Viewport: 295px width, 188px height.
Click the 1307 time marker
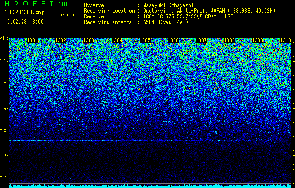click(x=201, y=40)
